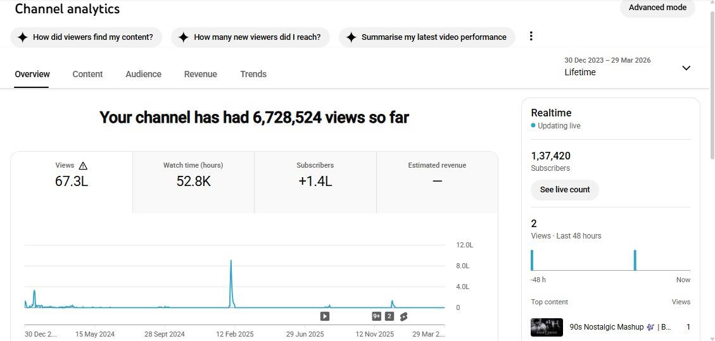Select the Trends tab
The height and width of the screenshot is (341, 715).
(x=253, y=74)
